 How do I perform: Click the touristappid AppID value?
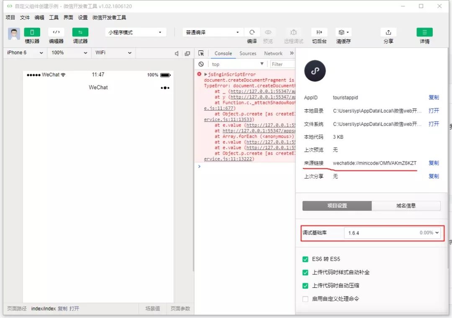tap(345, 98)
